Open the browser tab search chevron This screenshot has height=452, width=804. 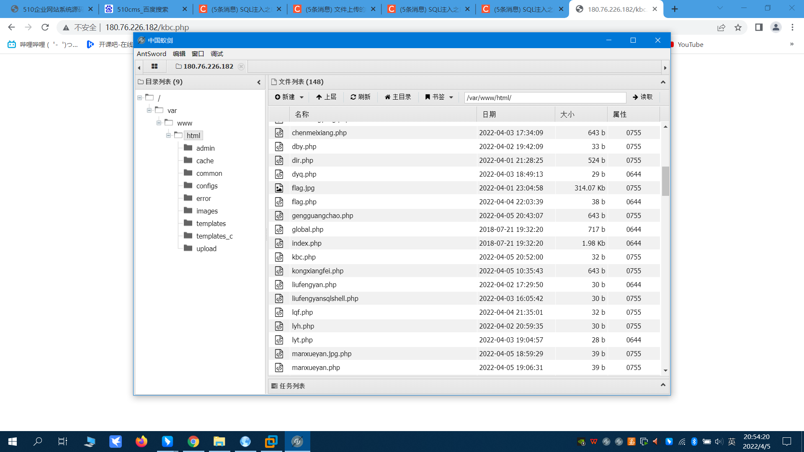coord(719,8)
